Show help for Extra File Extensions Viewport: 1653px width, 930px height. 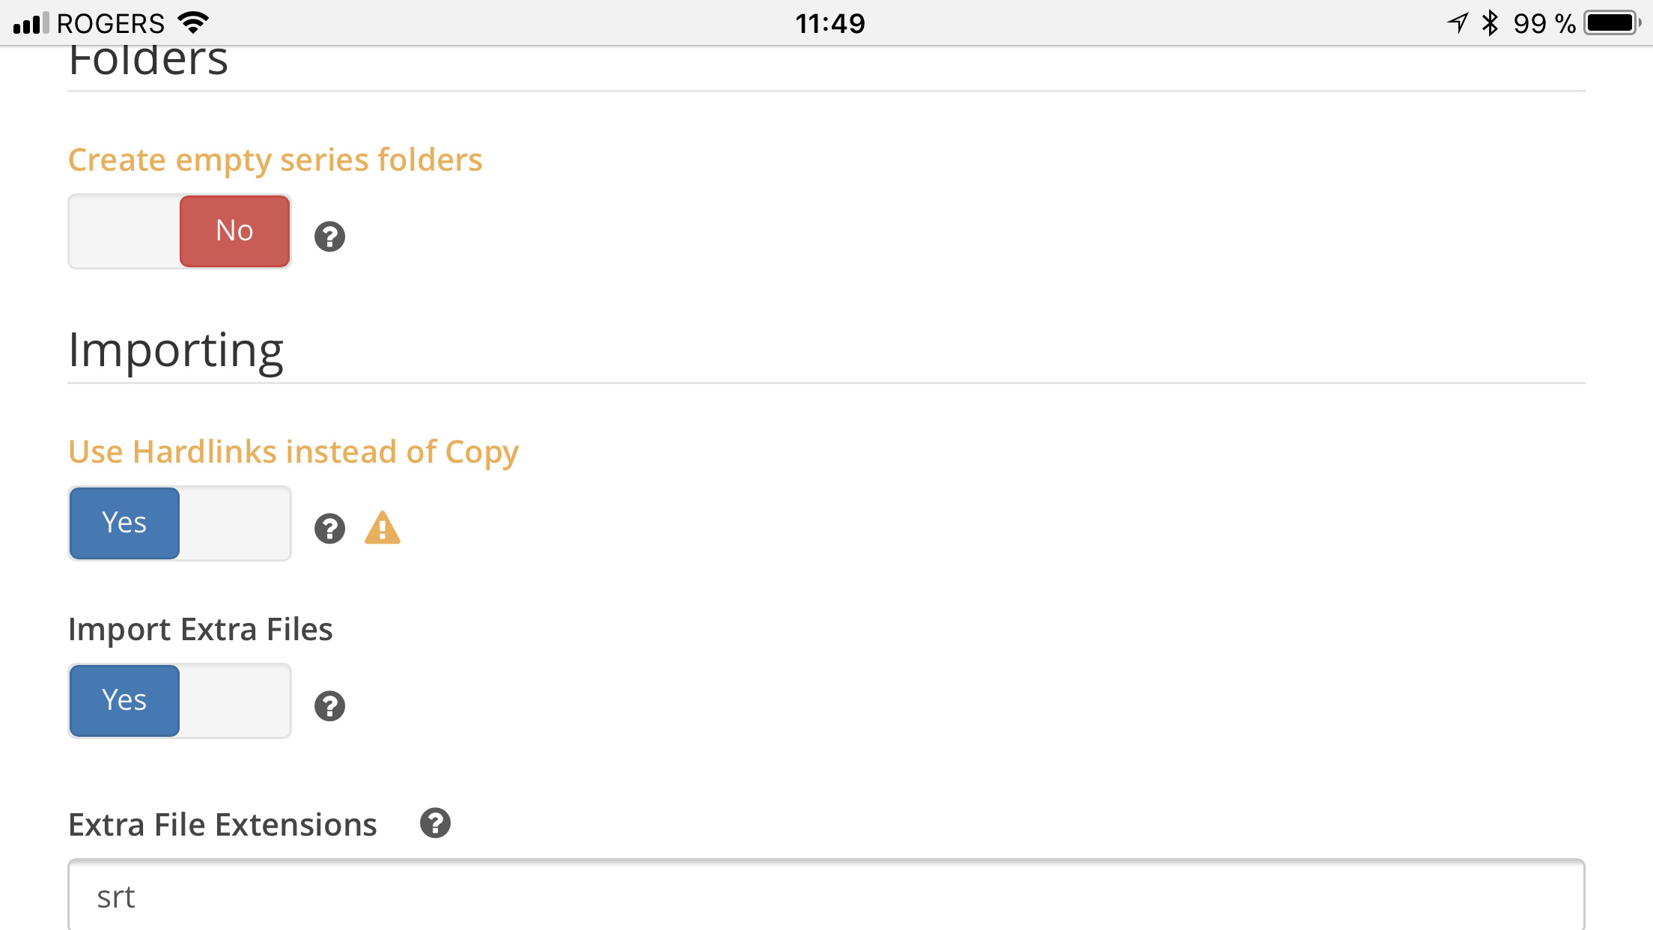[x=435, y=823]
